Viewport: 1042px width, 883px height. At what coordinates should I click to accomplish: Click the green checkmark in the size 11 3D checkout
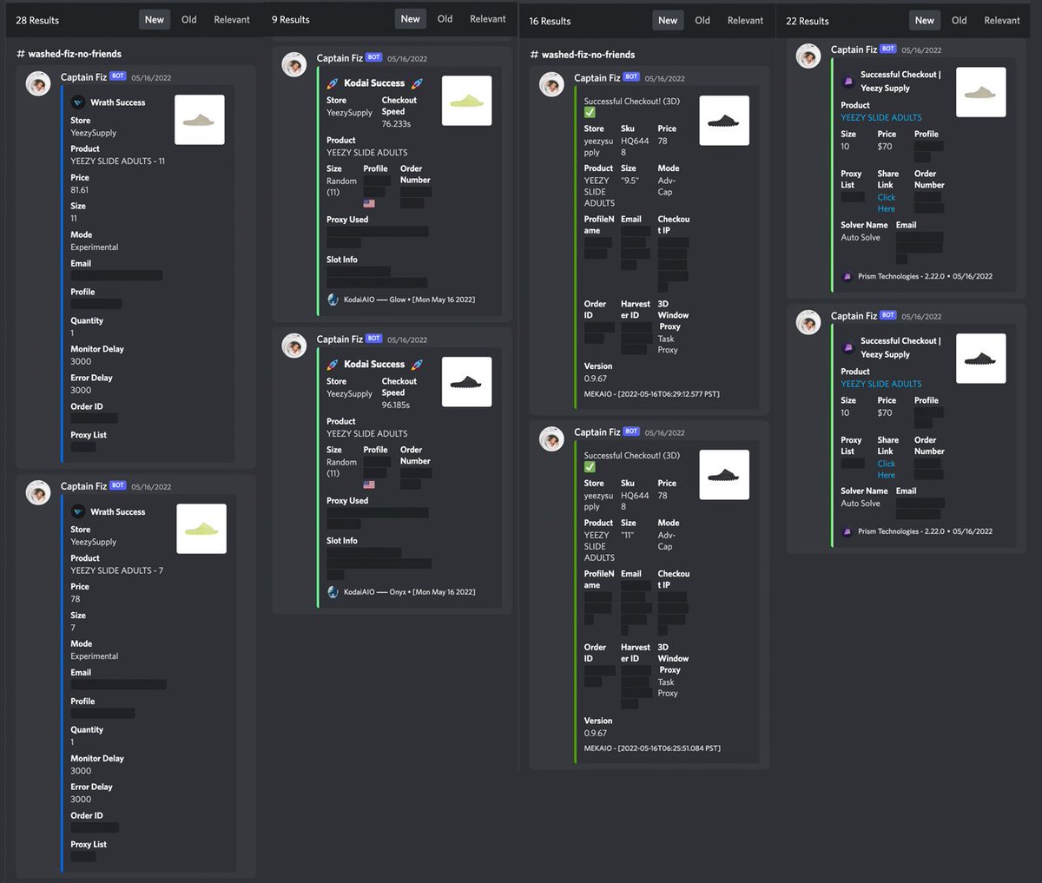(x=590, y=467)
